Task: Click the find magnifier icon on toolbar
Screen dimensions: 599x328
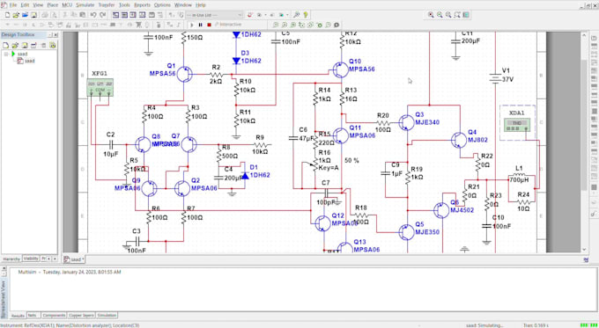Action: click(297, 15)
